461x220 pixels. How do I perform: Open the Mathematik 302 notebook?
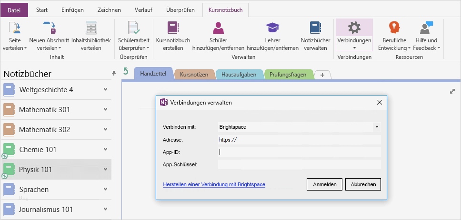(x=56, y=130)
